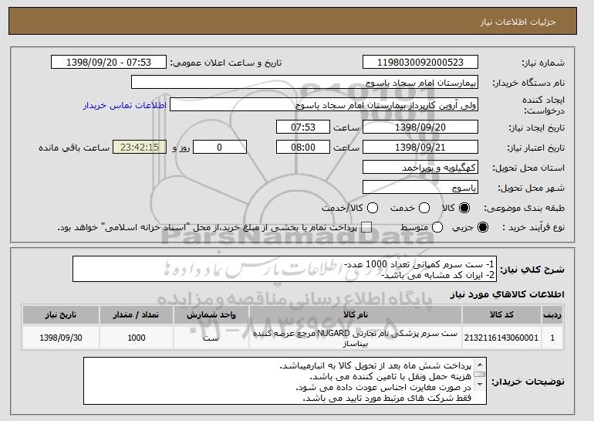Screen dimensions: 594x421
Task: Click the scroll down arrow in buyer notes
Action: (480, 385)
